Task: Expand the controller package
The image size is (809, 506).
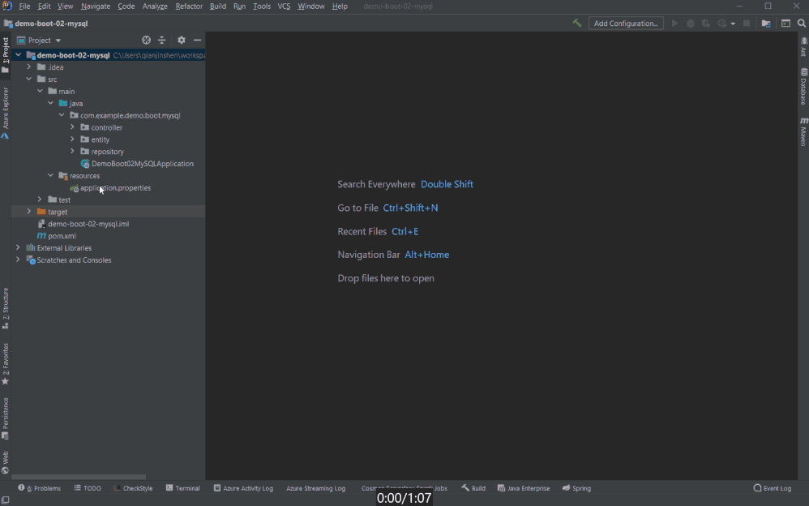Action: [x=72, y=127]
